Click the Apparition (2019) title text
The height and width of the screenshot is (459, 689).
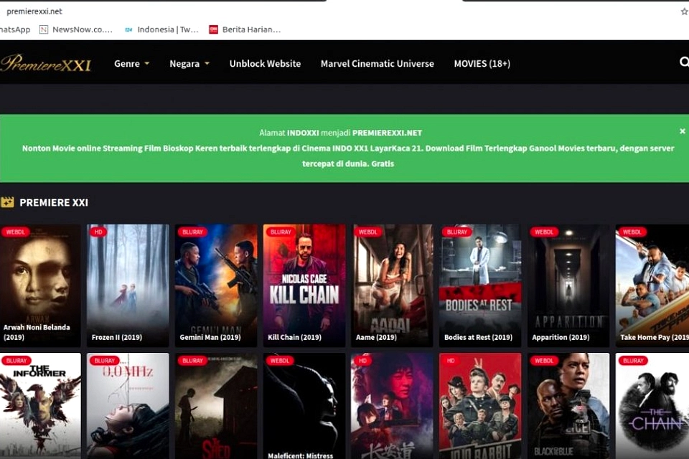coord(561,337)
